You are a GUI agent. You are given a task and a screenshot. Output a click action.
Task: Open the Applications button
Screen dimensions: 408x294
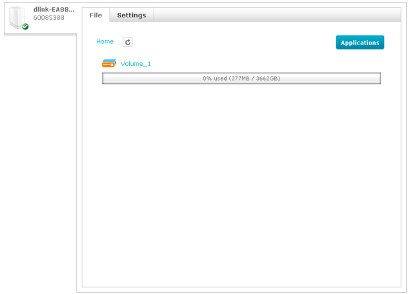click(x=360, y=43)
